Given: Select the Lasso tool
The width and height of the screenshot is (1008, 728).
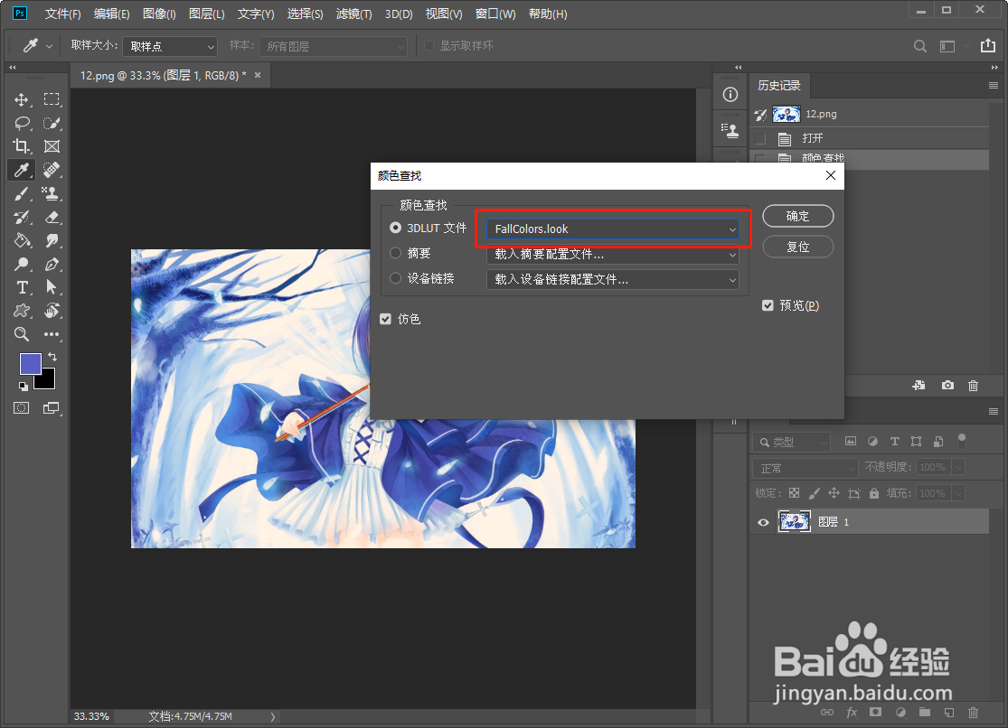Looking at the screenshot, I should pos(21,124).
